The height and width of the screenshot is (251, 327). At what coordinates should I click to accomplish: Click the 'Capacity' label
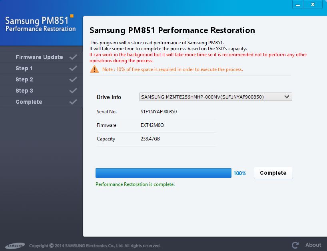coord(106,139)
